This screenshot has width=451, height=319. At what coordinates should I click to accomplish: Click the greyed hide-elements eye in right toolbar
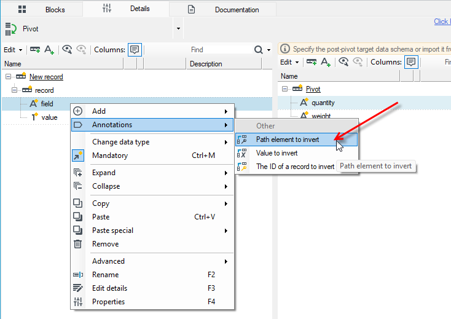tap(358, 62)
